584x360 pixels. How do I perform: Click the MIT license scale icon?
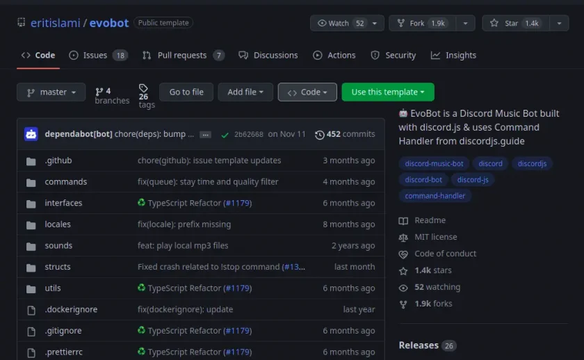403,238
